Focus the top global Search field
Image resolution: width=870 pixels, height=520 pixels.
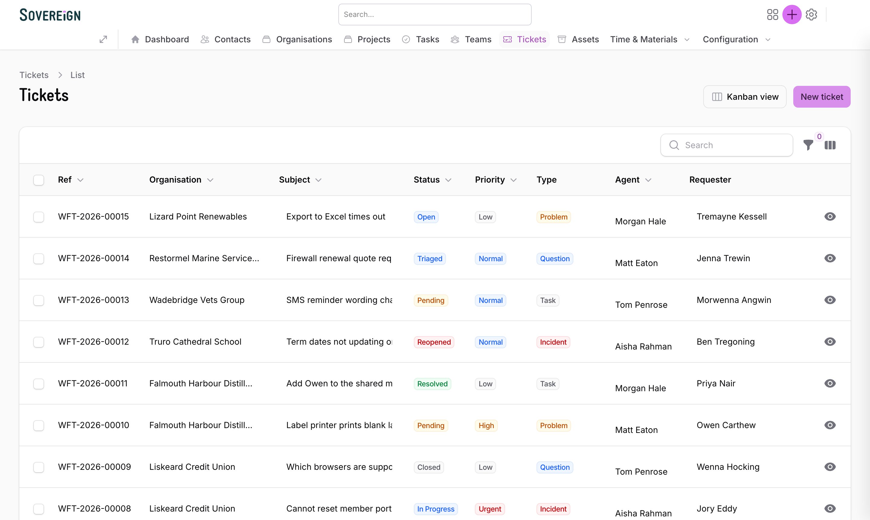[x=435, y=15]
